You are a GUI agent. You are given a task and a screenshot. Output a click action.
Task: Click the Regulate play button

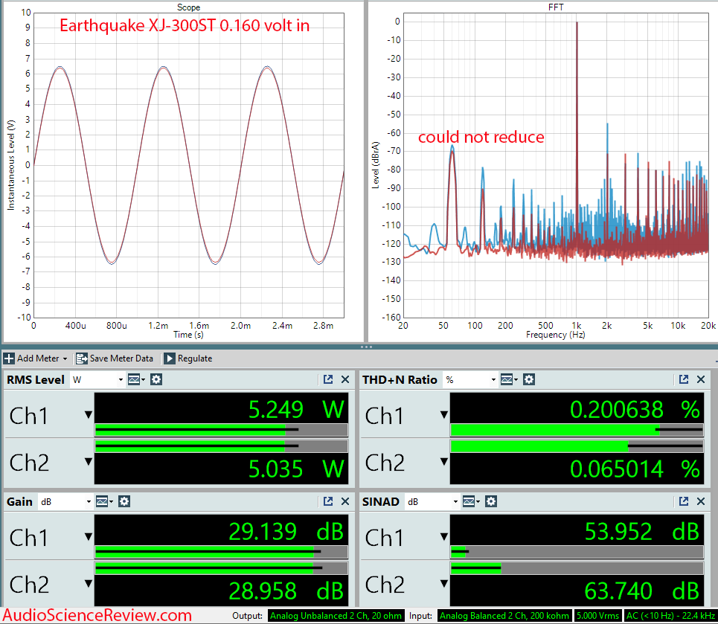[170, 358]
